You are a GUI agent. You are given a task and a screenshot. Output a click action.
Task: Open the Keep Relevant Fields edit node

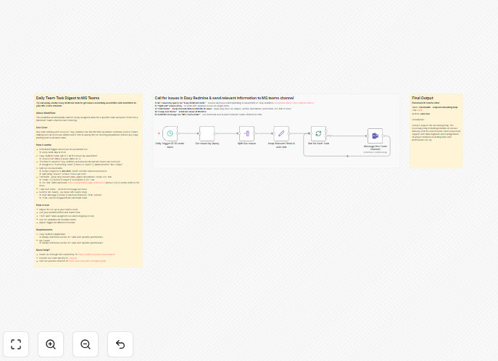click(281, 133)
